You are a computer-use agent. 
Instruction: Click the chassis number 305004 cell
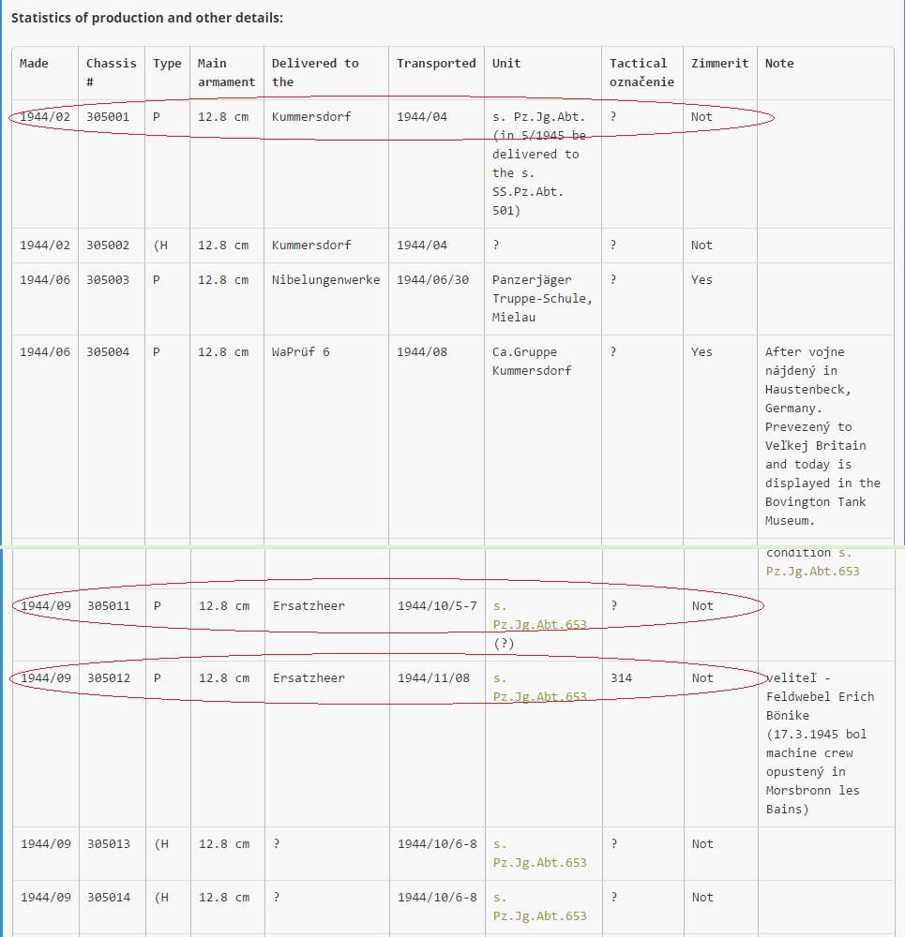click(x=108, y=352)
